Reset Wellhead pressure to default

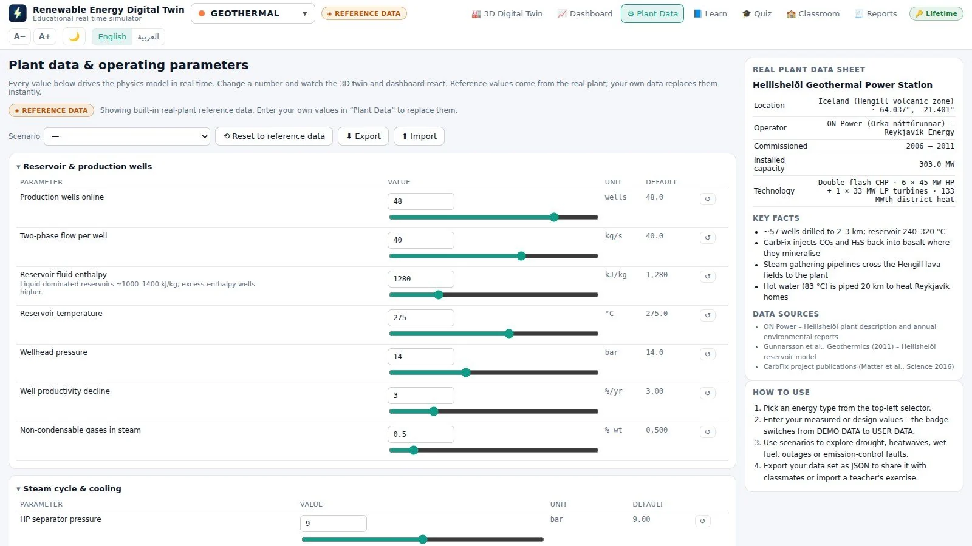pos(708,354)
